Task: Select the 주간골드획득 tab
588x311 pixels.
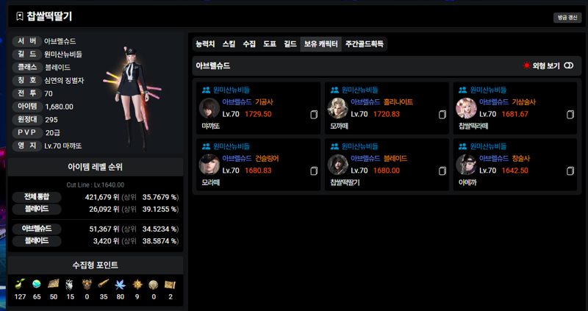Action: (x=364, y=44)
